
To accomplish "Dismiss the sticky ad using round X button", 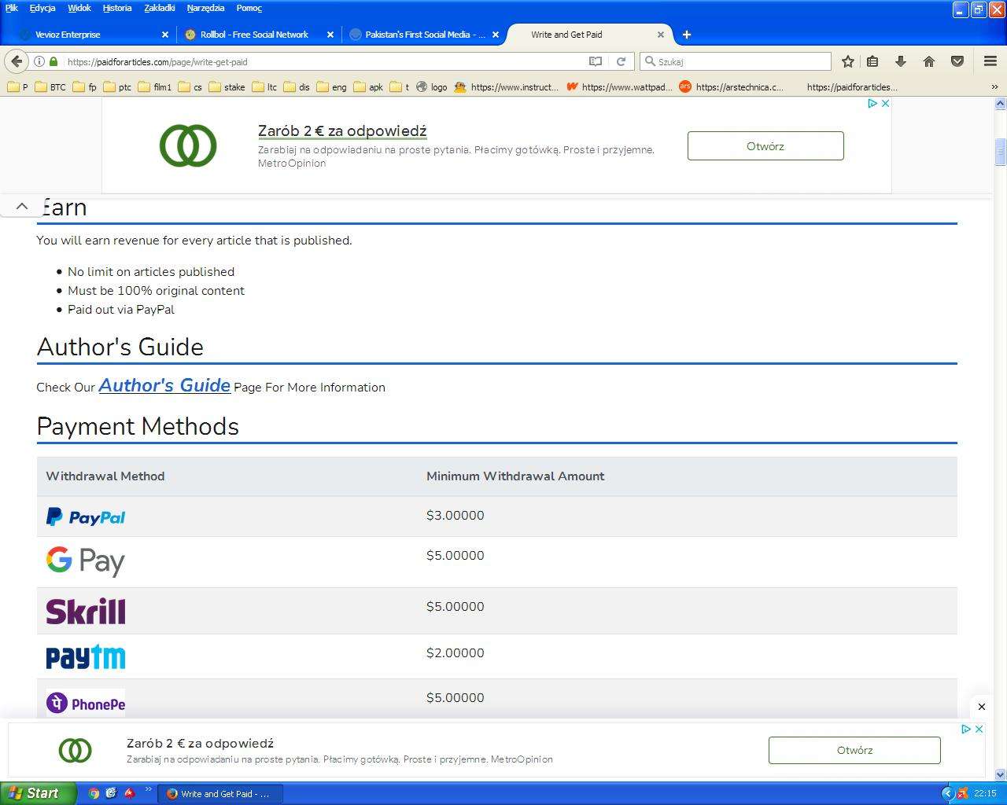I will pyautogui.click(x=981, y=707).
